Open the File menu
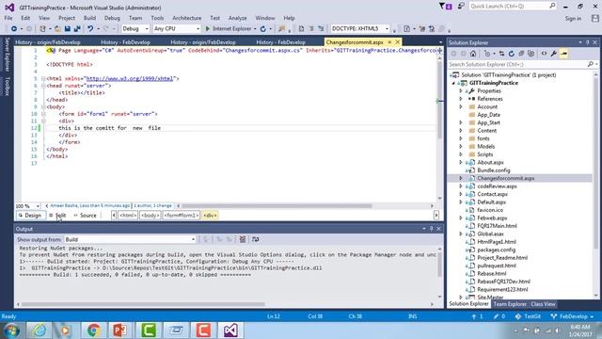Viewport: 602px width, 339px height. pyautogui.click(x=8, y=18)
